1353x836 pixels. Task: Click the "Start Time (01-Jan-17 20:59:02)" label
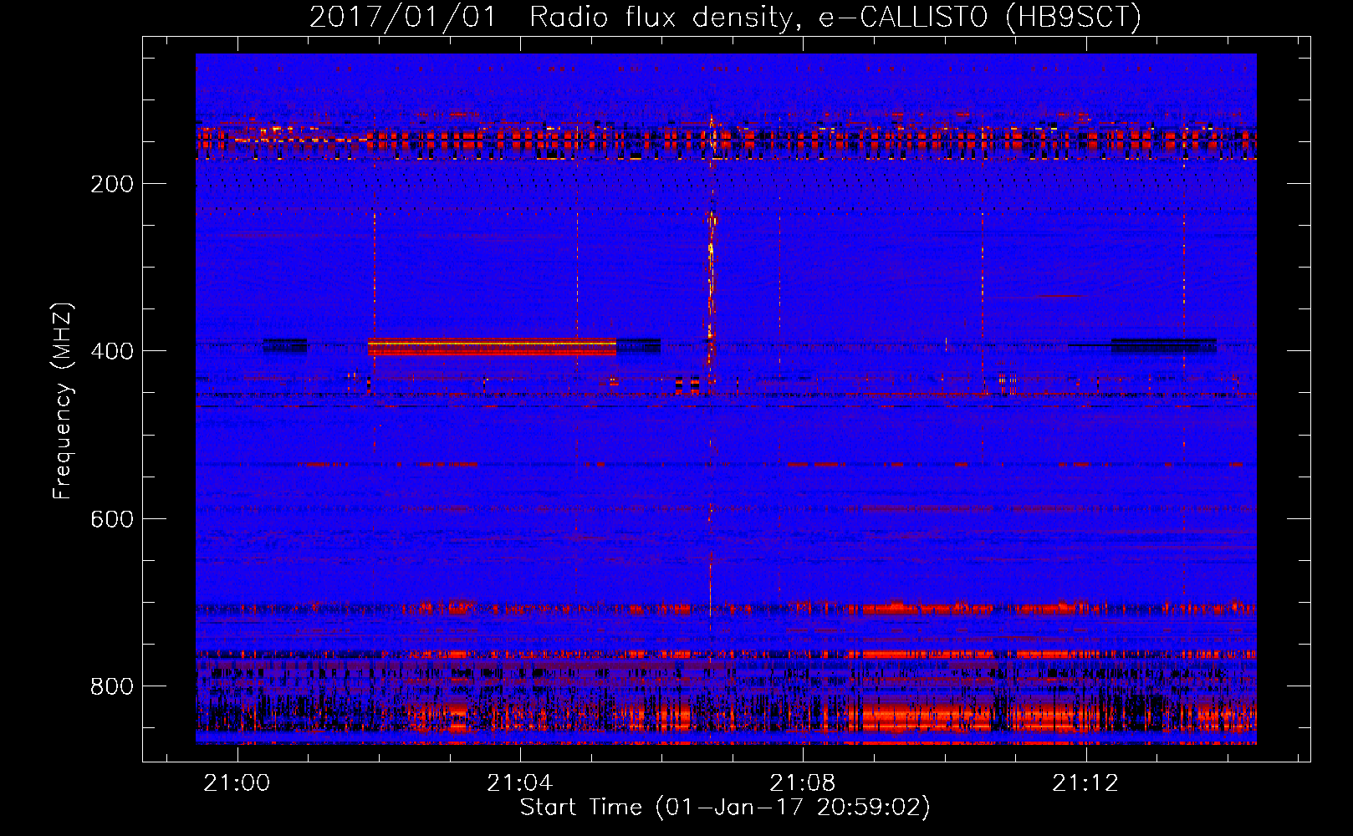[x=725, y=808]
